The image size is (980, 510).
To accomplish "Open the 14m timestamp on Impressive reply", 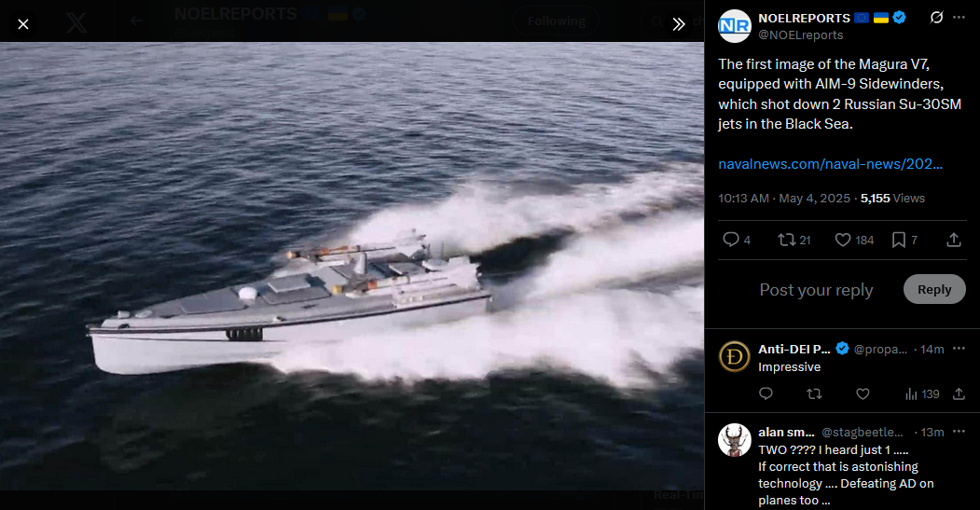I will [x=932, y=350].
